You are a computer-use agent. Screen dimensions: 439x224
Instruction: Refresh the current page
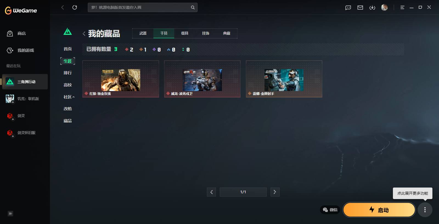(x=75, y=7)
